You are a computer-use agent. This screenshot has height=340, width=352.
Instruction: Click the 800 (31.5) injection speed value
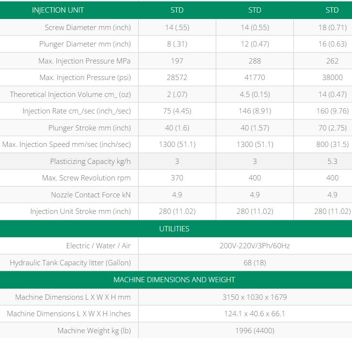(332, 145)
